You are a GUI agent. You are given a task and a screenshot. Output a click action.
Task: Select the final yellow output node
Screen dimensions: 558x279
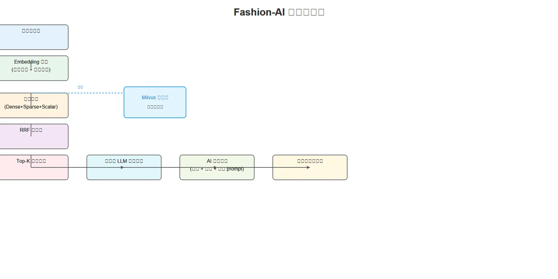pos(310,167)
